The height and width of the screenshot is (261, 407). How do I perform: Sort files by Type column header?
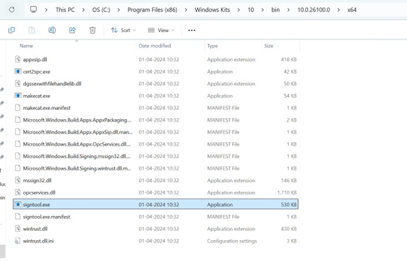point(212,46)
